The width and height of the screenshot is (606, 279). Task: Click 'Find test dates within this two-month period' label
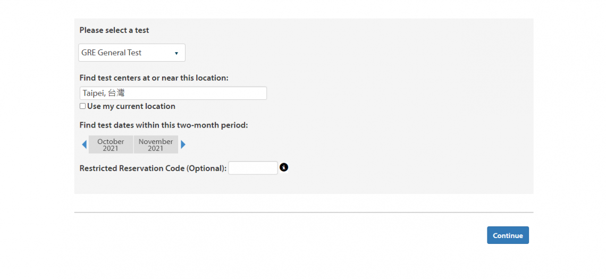pyautogui.click(x=164, y=125)
